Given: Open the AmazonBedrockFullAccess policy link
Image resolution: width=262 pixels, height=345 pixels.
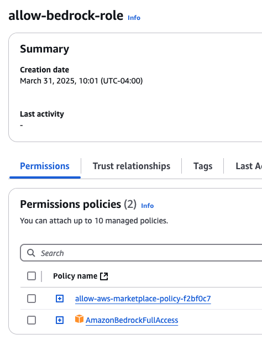Looking at the screenshot, I should pyautogui.click(x=132, y=320).
